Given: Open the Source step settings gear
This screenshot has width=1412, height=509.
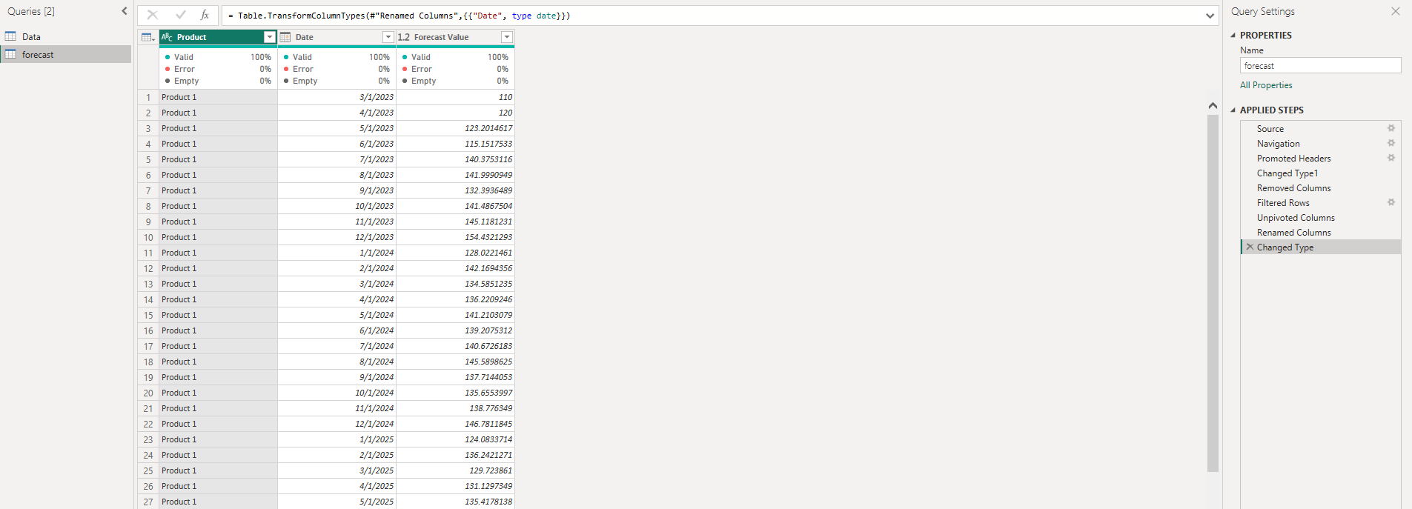Looking at the screenshot, I should [1391, 128].
